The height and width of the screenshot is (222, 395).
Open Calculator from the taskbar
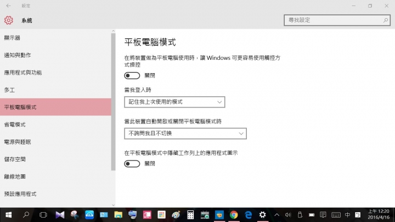tap(190, 215)
